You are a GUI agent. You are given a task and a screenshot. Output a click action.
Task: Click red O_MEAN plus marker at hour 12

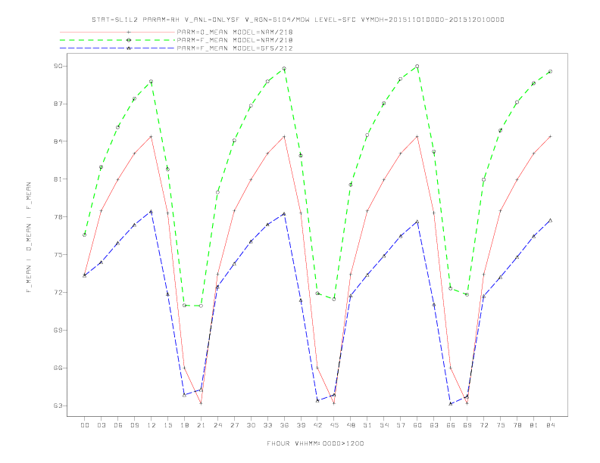(x=152, y=136)
